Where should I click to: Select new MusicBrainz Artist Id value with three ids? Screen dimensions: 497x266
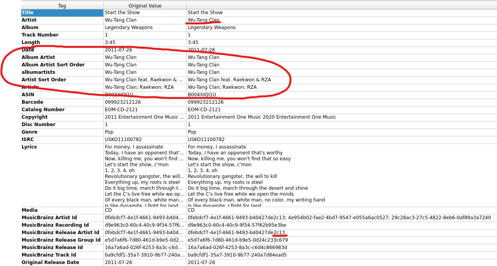(339, 218)
